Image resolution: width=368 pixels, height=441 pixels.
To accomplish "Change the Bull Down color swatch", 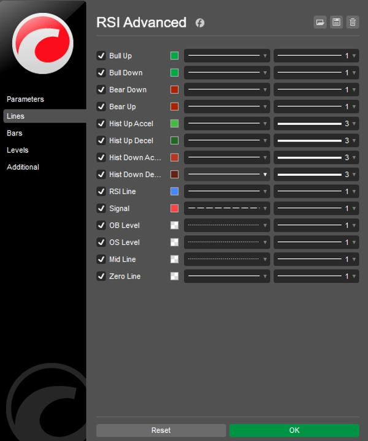I will [174, 72].
